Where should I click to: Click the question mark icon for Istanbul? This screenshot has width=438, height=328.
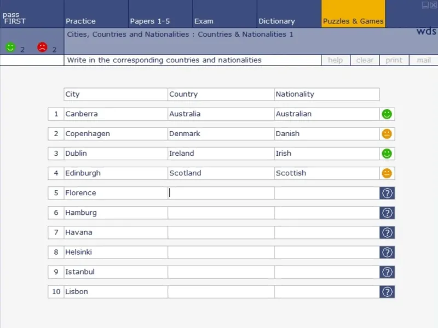387,272
